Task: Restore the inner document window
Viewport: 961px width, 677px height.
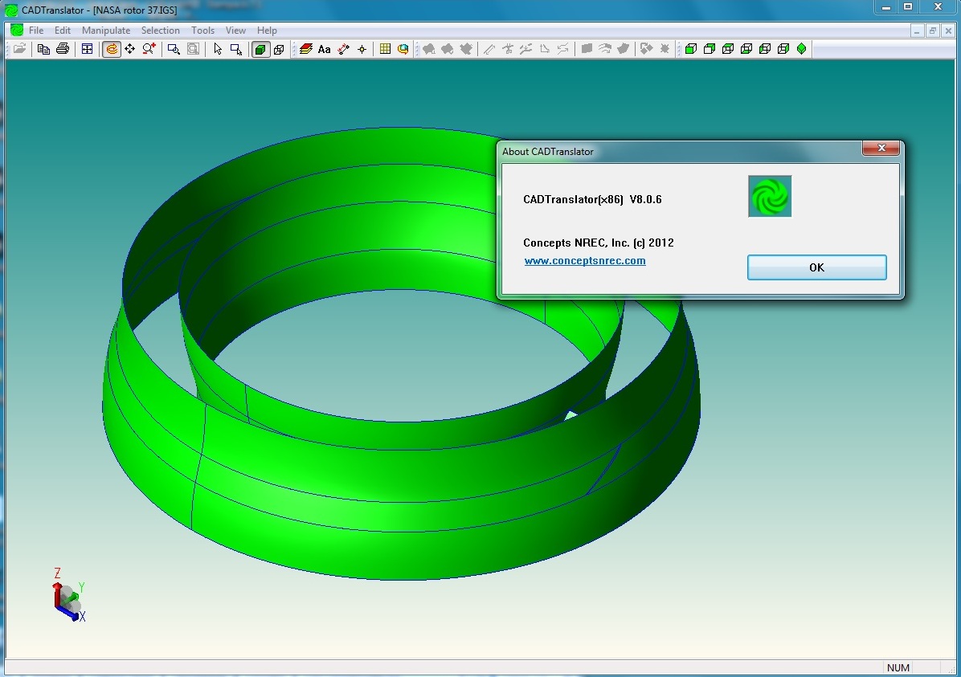Action: [x=932, y=31]
